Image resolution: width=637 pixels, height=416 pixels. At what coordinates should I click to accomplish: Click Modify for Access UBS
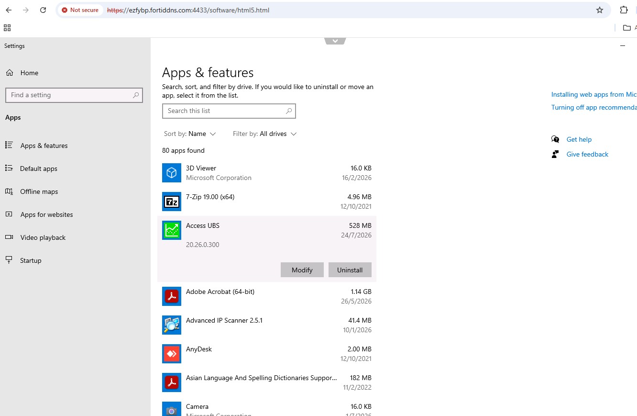(302, 270)
